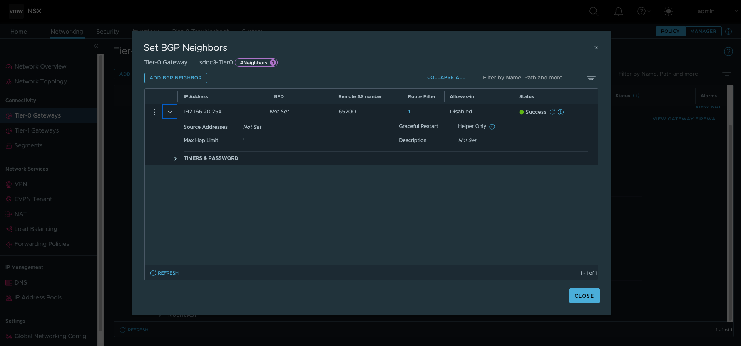
Task: Open the Home tab
Action: [19, 32]
